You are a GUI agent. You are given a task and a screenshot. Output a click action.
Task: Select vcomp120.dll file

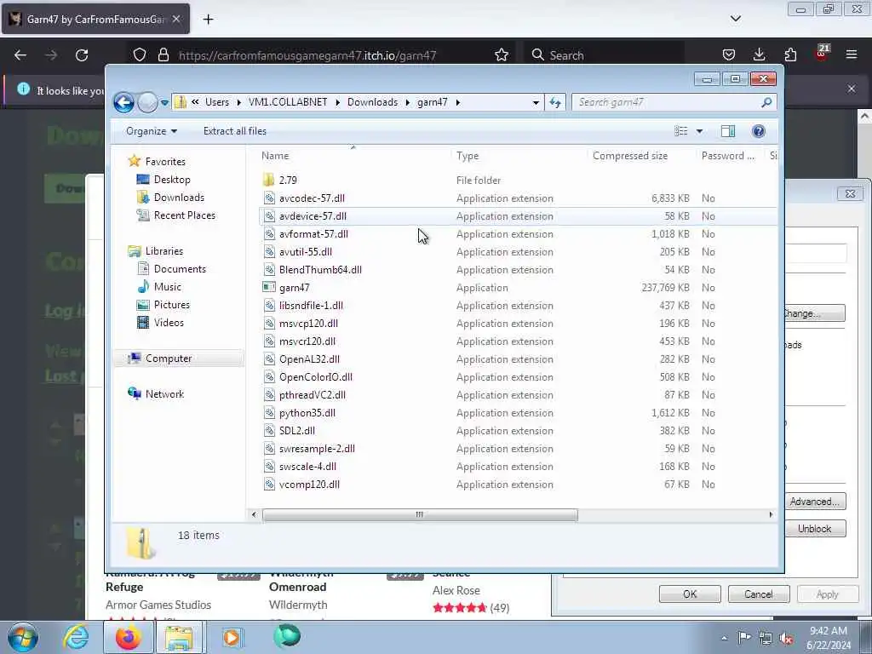(309, 485)
